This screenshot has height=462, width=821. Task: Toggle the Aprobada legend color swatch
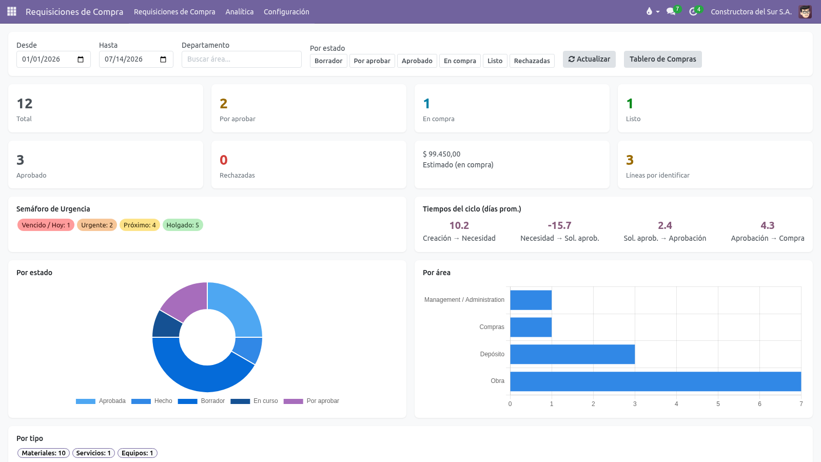[86, 401]
